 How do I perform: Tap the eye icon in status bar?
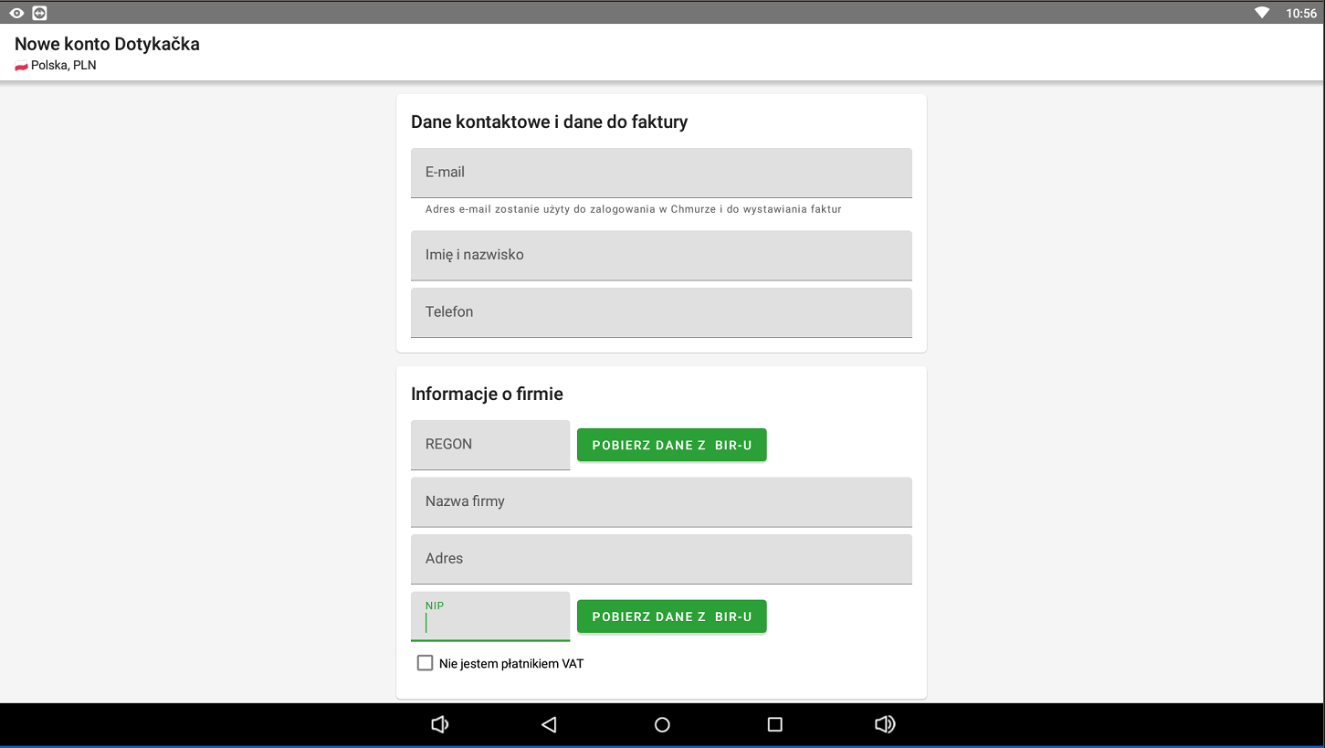[x=16, y=13]
